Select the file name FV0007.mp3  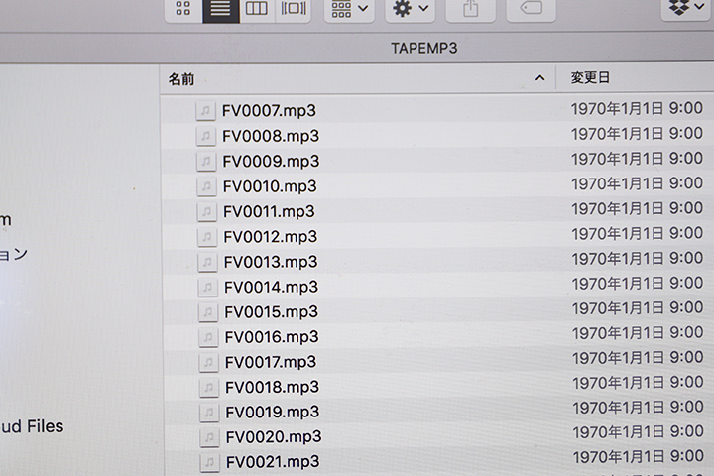pyautogui.click(x=269, y=111)
